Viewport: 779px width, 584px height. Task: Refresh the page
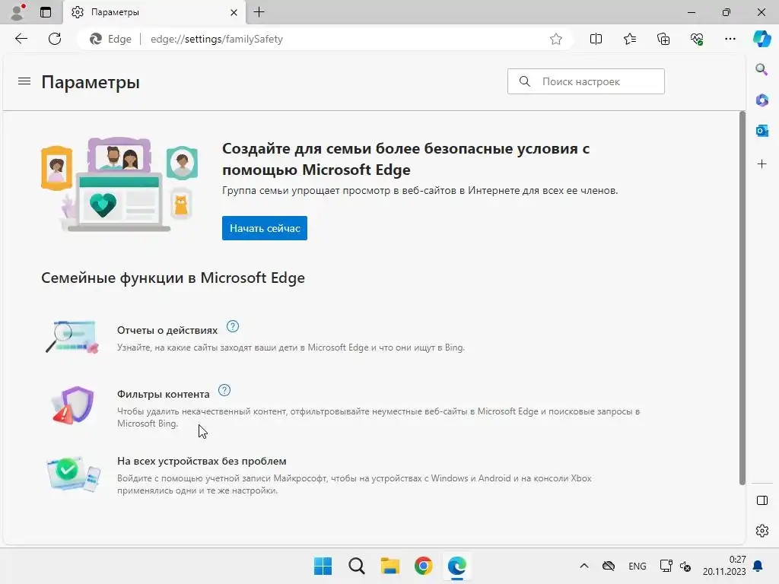click(55, 39)
